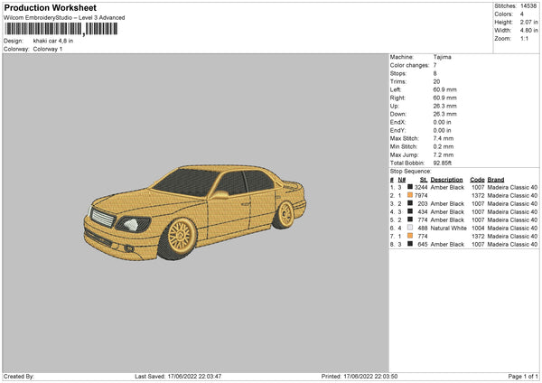Screen dimensions: 542x383
Task: Click the Stitches count 14536
Action: click(530, 5)
